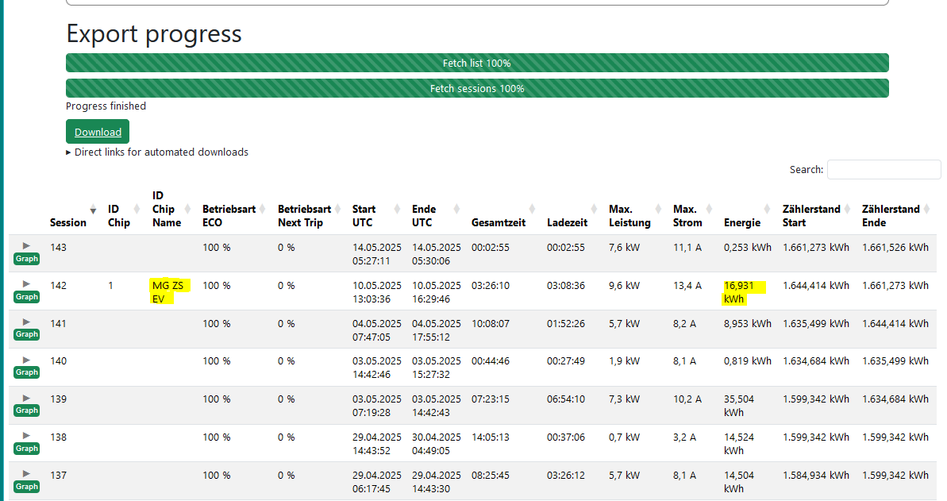Sort by Ladezeit column header

coord(567,222)
